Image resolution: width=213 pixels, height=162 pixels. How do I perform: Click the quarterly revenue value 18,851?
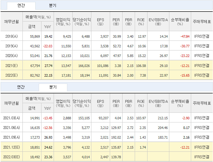[35, 147]
